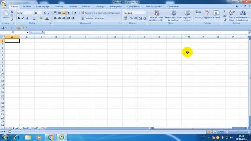Image resolution: width=251 pixels, height=141 pixels.
Task: Apply thousands separator (000) style
Action: coord(136,18)
